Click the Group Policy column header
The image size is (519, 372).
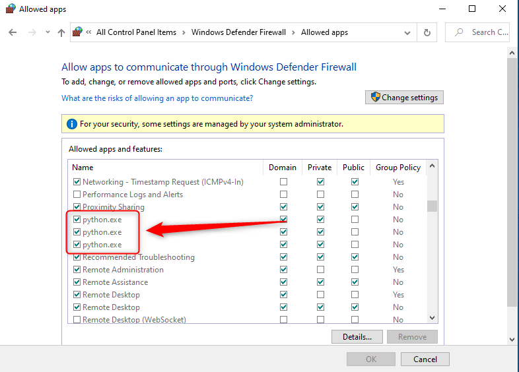click(398, 168)
